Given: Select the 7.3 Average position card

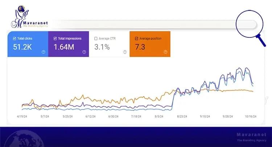Looking at the screenshot, I should (x=149, y=44).
